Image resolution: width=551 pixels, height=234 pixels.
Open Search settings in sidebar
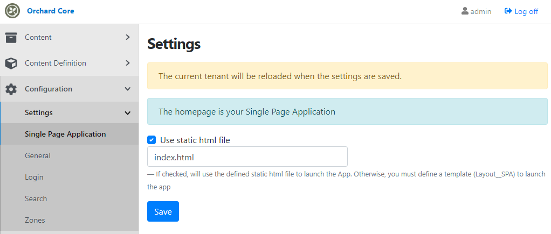click(36, 198)
